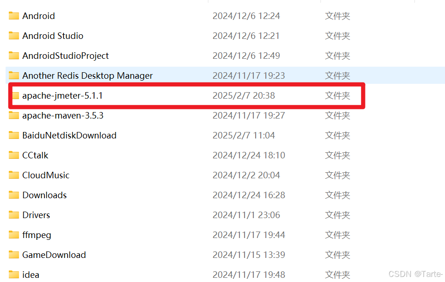Select the apache-jmeter-5.1.1 folder name

[63, 96]
